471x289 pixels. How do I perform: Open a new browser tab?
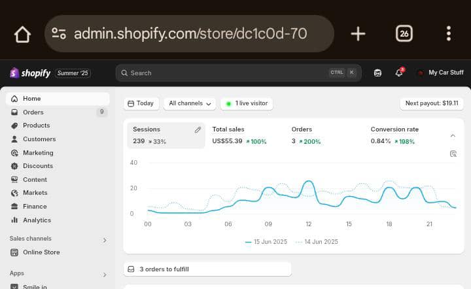point(358,34)
